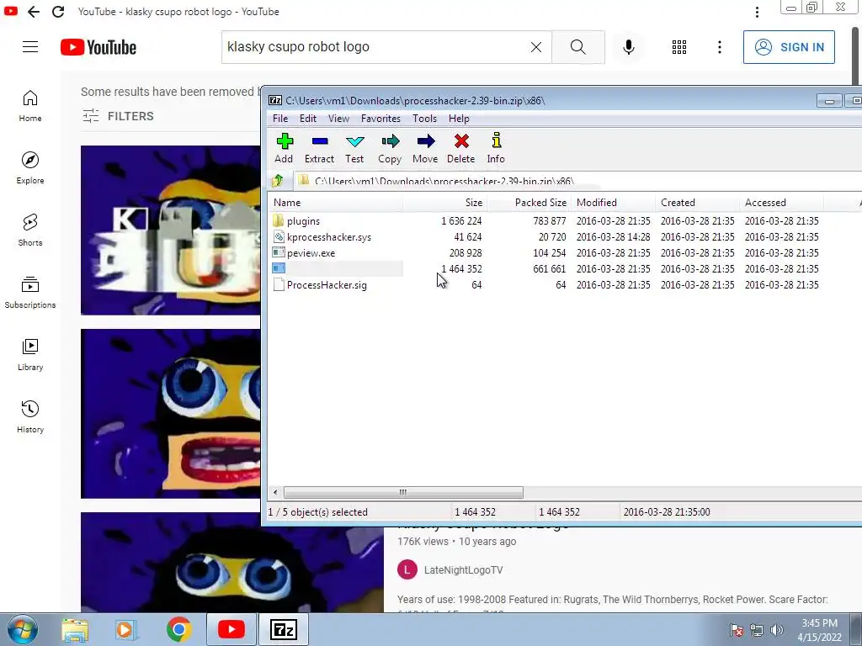Sort by Accessed column header

point(781,203)
